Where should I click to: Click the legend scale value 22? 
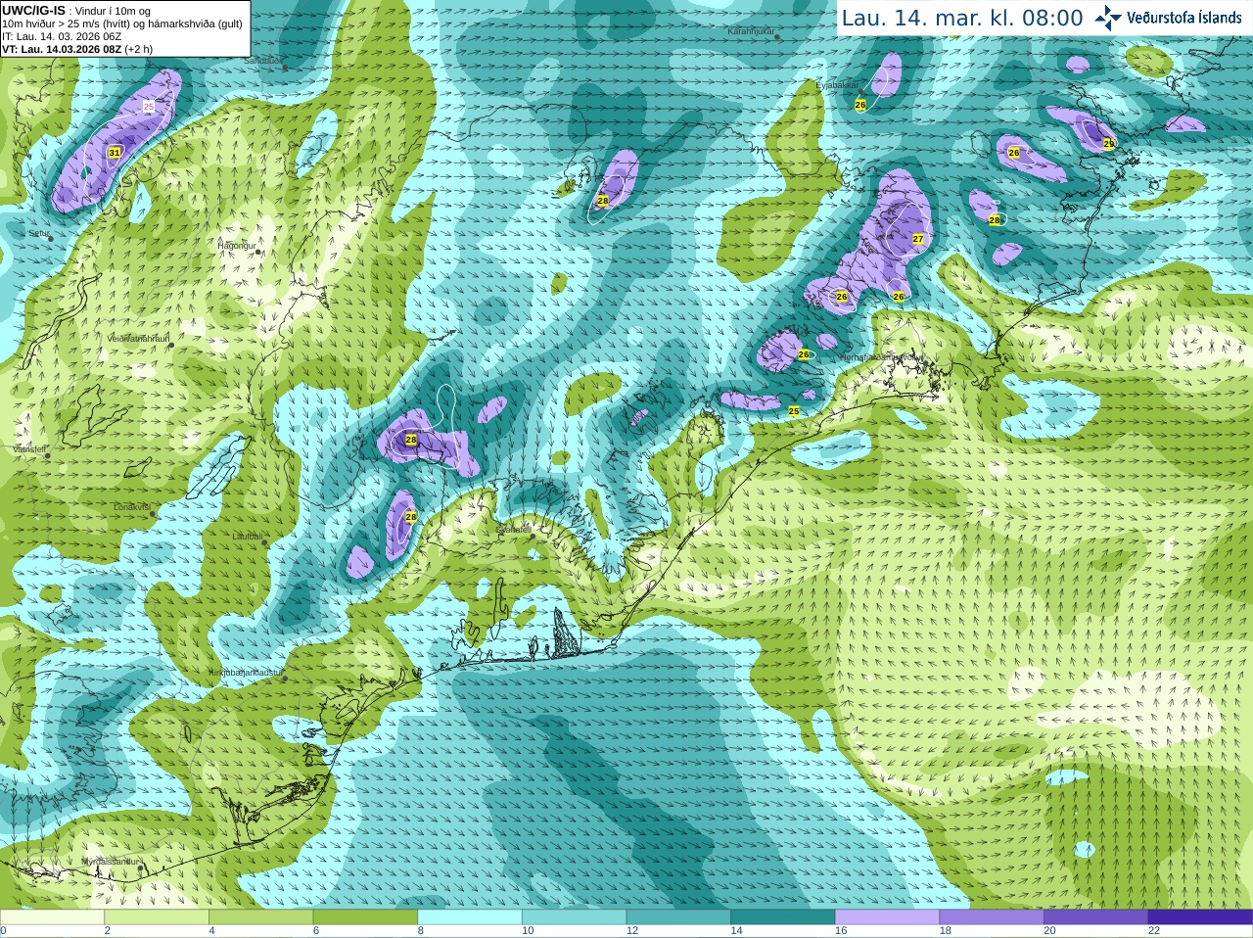point(1154,931)
